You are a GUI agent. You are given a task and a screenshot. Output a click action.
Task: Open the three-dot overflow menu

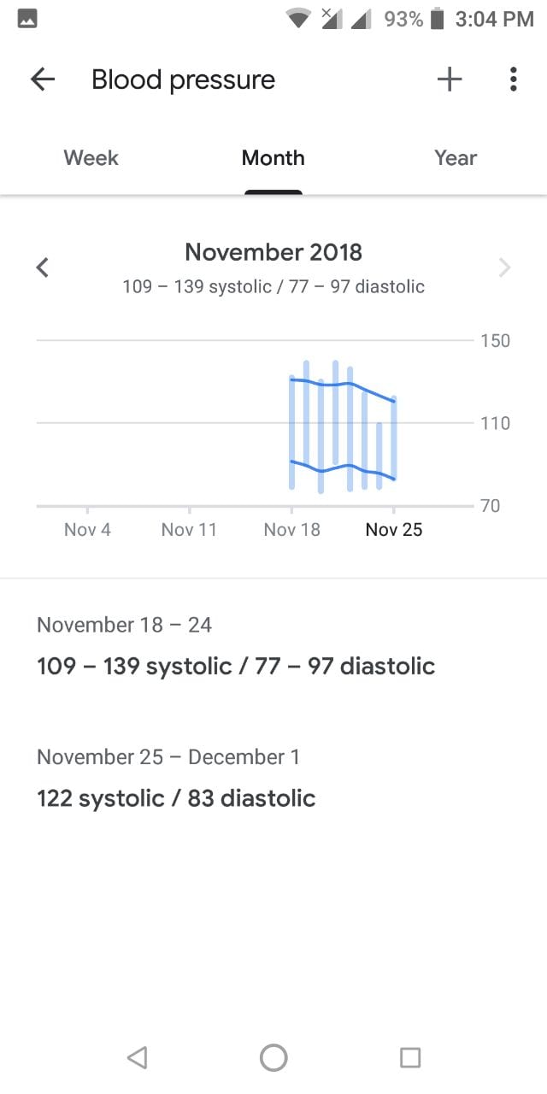point(513,80)
